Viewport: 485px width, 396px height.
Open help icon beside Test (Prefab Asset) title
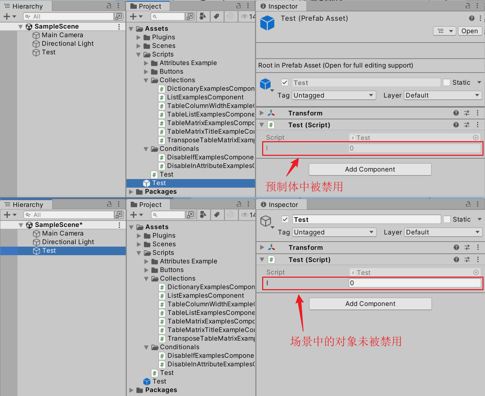tap(472, 18)
